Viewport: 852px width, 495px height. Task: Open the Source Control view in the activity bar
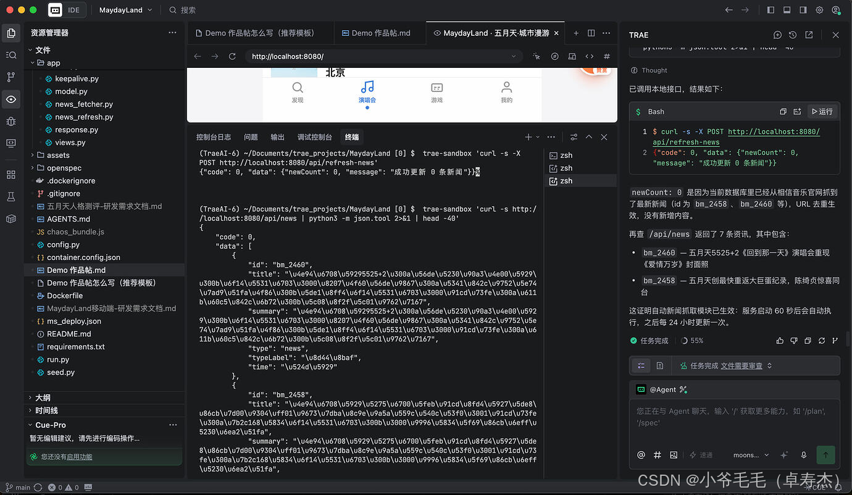(x=11, y=77)
